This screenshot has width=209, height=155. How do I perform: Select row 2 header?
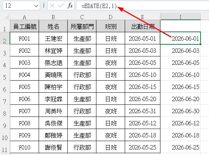pos(5,38)
